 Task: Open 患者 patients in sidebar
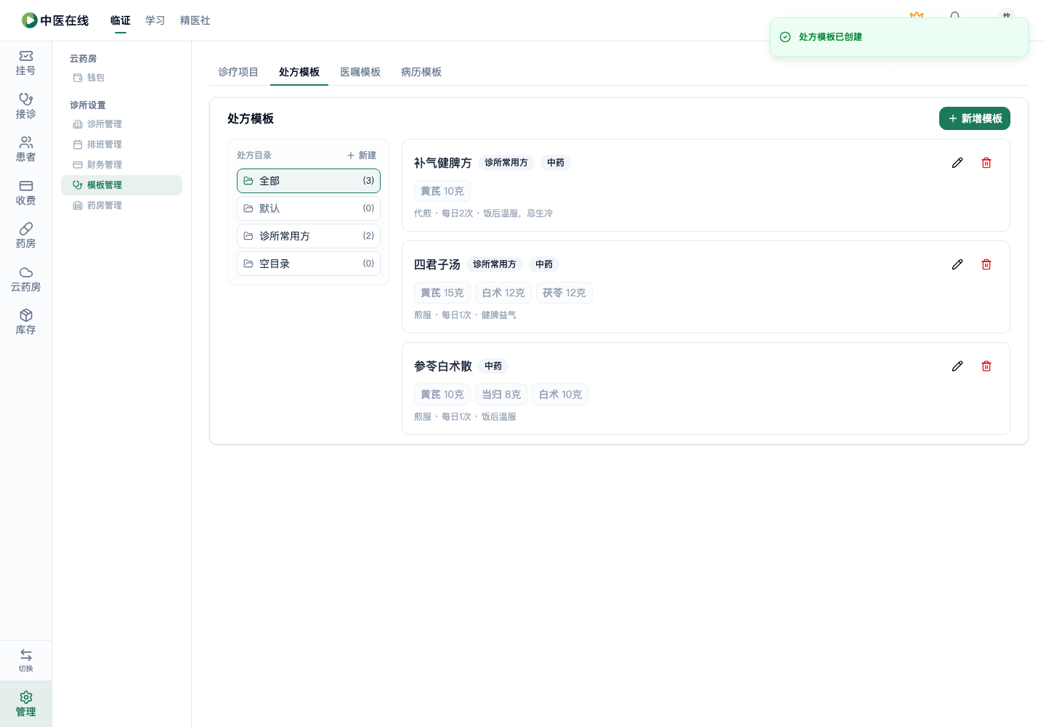coord(25,150)
